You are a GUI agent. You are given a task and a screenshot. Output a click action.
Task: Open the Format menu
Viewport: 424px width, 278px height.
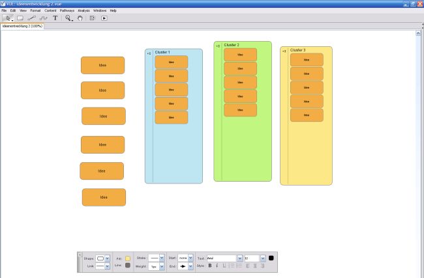tap(35, 11)
